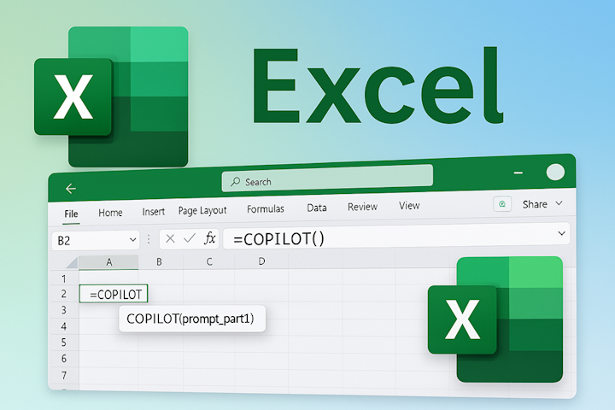Open the Data tab

pyautogui.click(x=317, y=208)
